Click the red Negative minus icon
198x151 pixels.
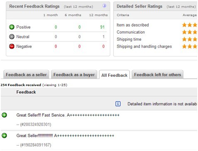(x=12, y=46)
